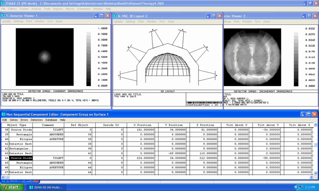
Task: Open the Detectors menu in component editor
Action: point(37,120)
